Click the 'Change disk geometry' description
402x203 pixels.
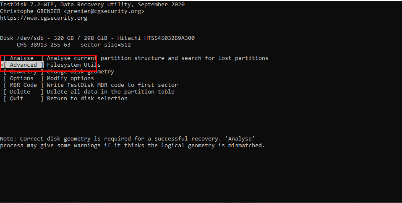click(80, 72)
